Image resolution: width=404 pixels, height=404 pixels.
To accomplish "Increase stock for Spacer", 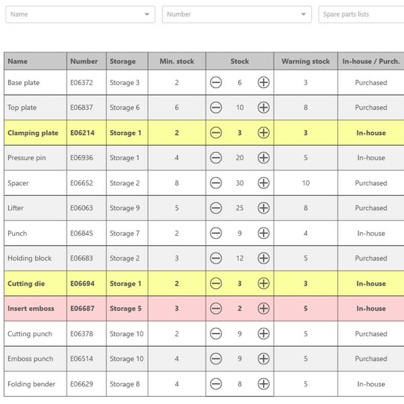I will tap(263, 183).
